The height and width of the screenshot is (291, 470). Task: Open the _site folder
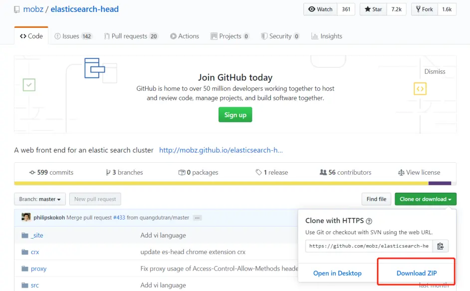37,236
